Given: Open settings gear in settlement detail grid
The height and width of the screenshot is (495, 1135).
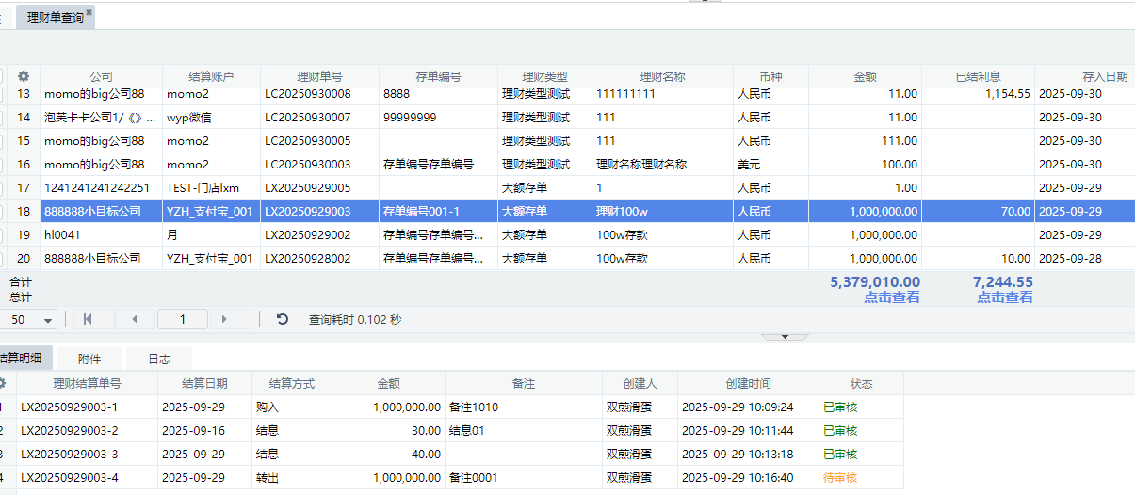Looking at the screenshot, I should click(x=2, y=384).
